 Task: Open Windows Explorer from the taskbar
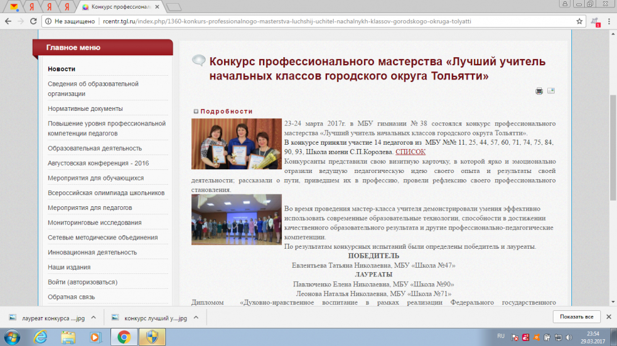click(x=68, y=337)
